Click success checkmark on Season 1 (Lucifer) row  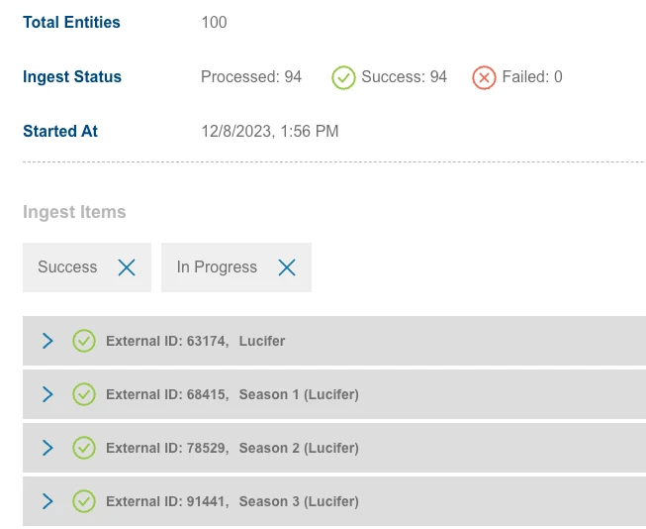(84, 394)
